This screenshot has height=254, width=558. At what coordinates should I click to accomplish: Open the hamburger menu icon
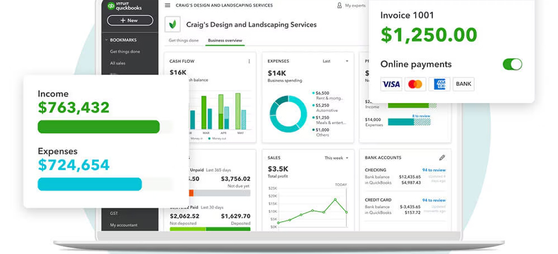(167, 6)
